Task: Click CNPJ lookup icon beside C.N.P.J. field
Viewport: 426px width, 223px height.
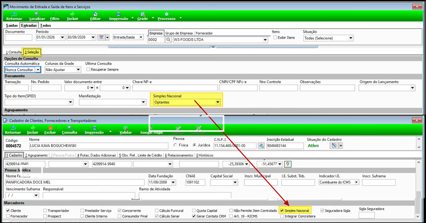Action: click(x=261, y=146)
